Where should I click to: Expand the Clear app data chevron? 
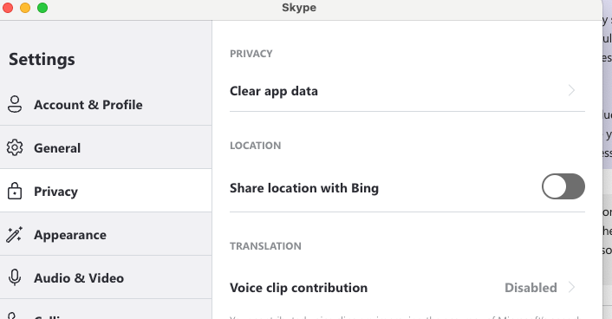571,90
